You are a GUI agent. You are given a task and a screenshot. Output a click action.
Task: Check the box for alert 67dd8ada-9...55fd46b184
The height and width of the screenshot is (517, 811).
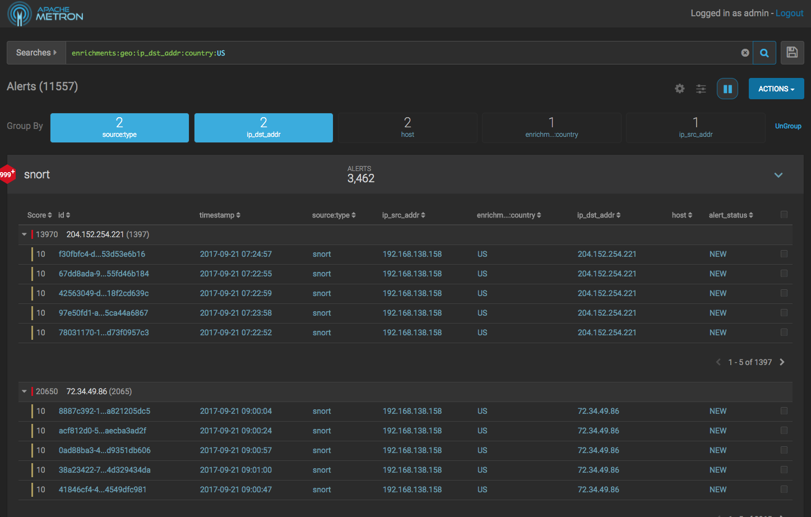pyautogui.click(x=784, y=274)
